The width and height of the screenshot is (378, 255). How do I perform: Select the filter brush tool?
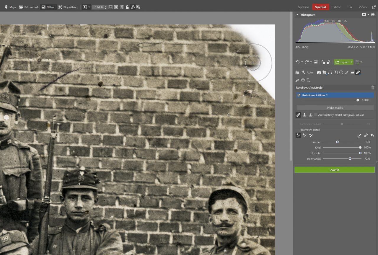[347, 72]
